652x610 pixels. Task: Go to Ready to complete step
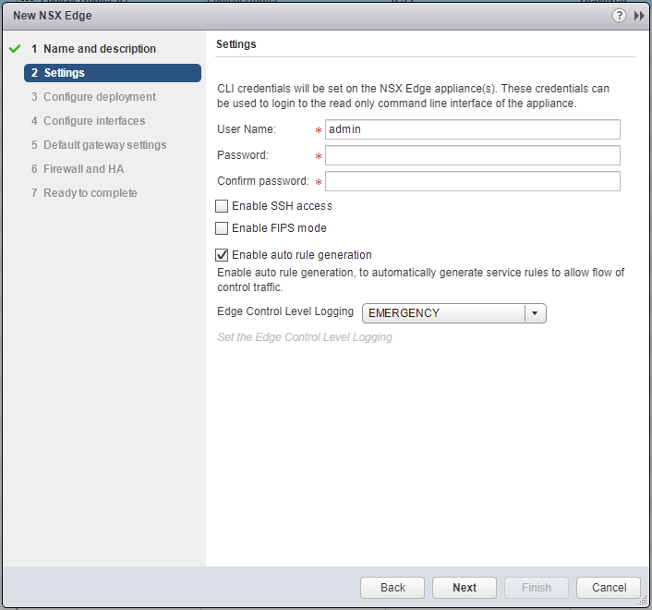coord(90,193)
